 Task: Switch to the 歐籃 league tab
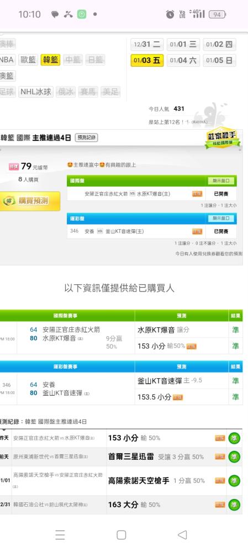click(28, 60)
